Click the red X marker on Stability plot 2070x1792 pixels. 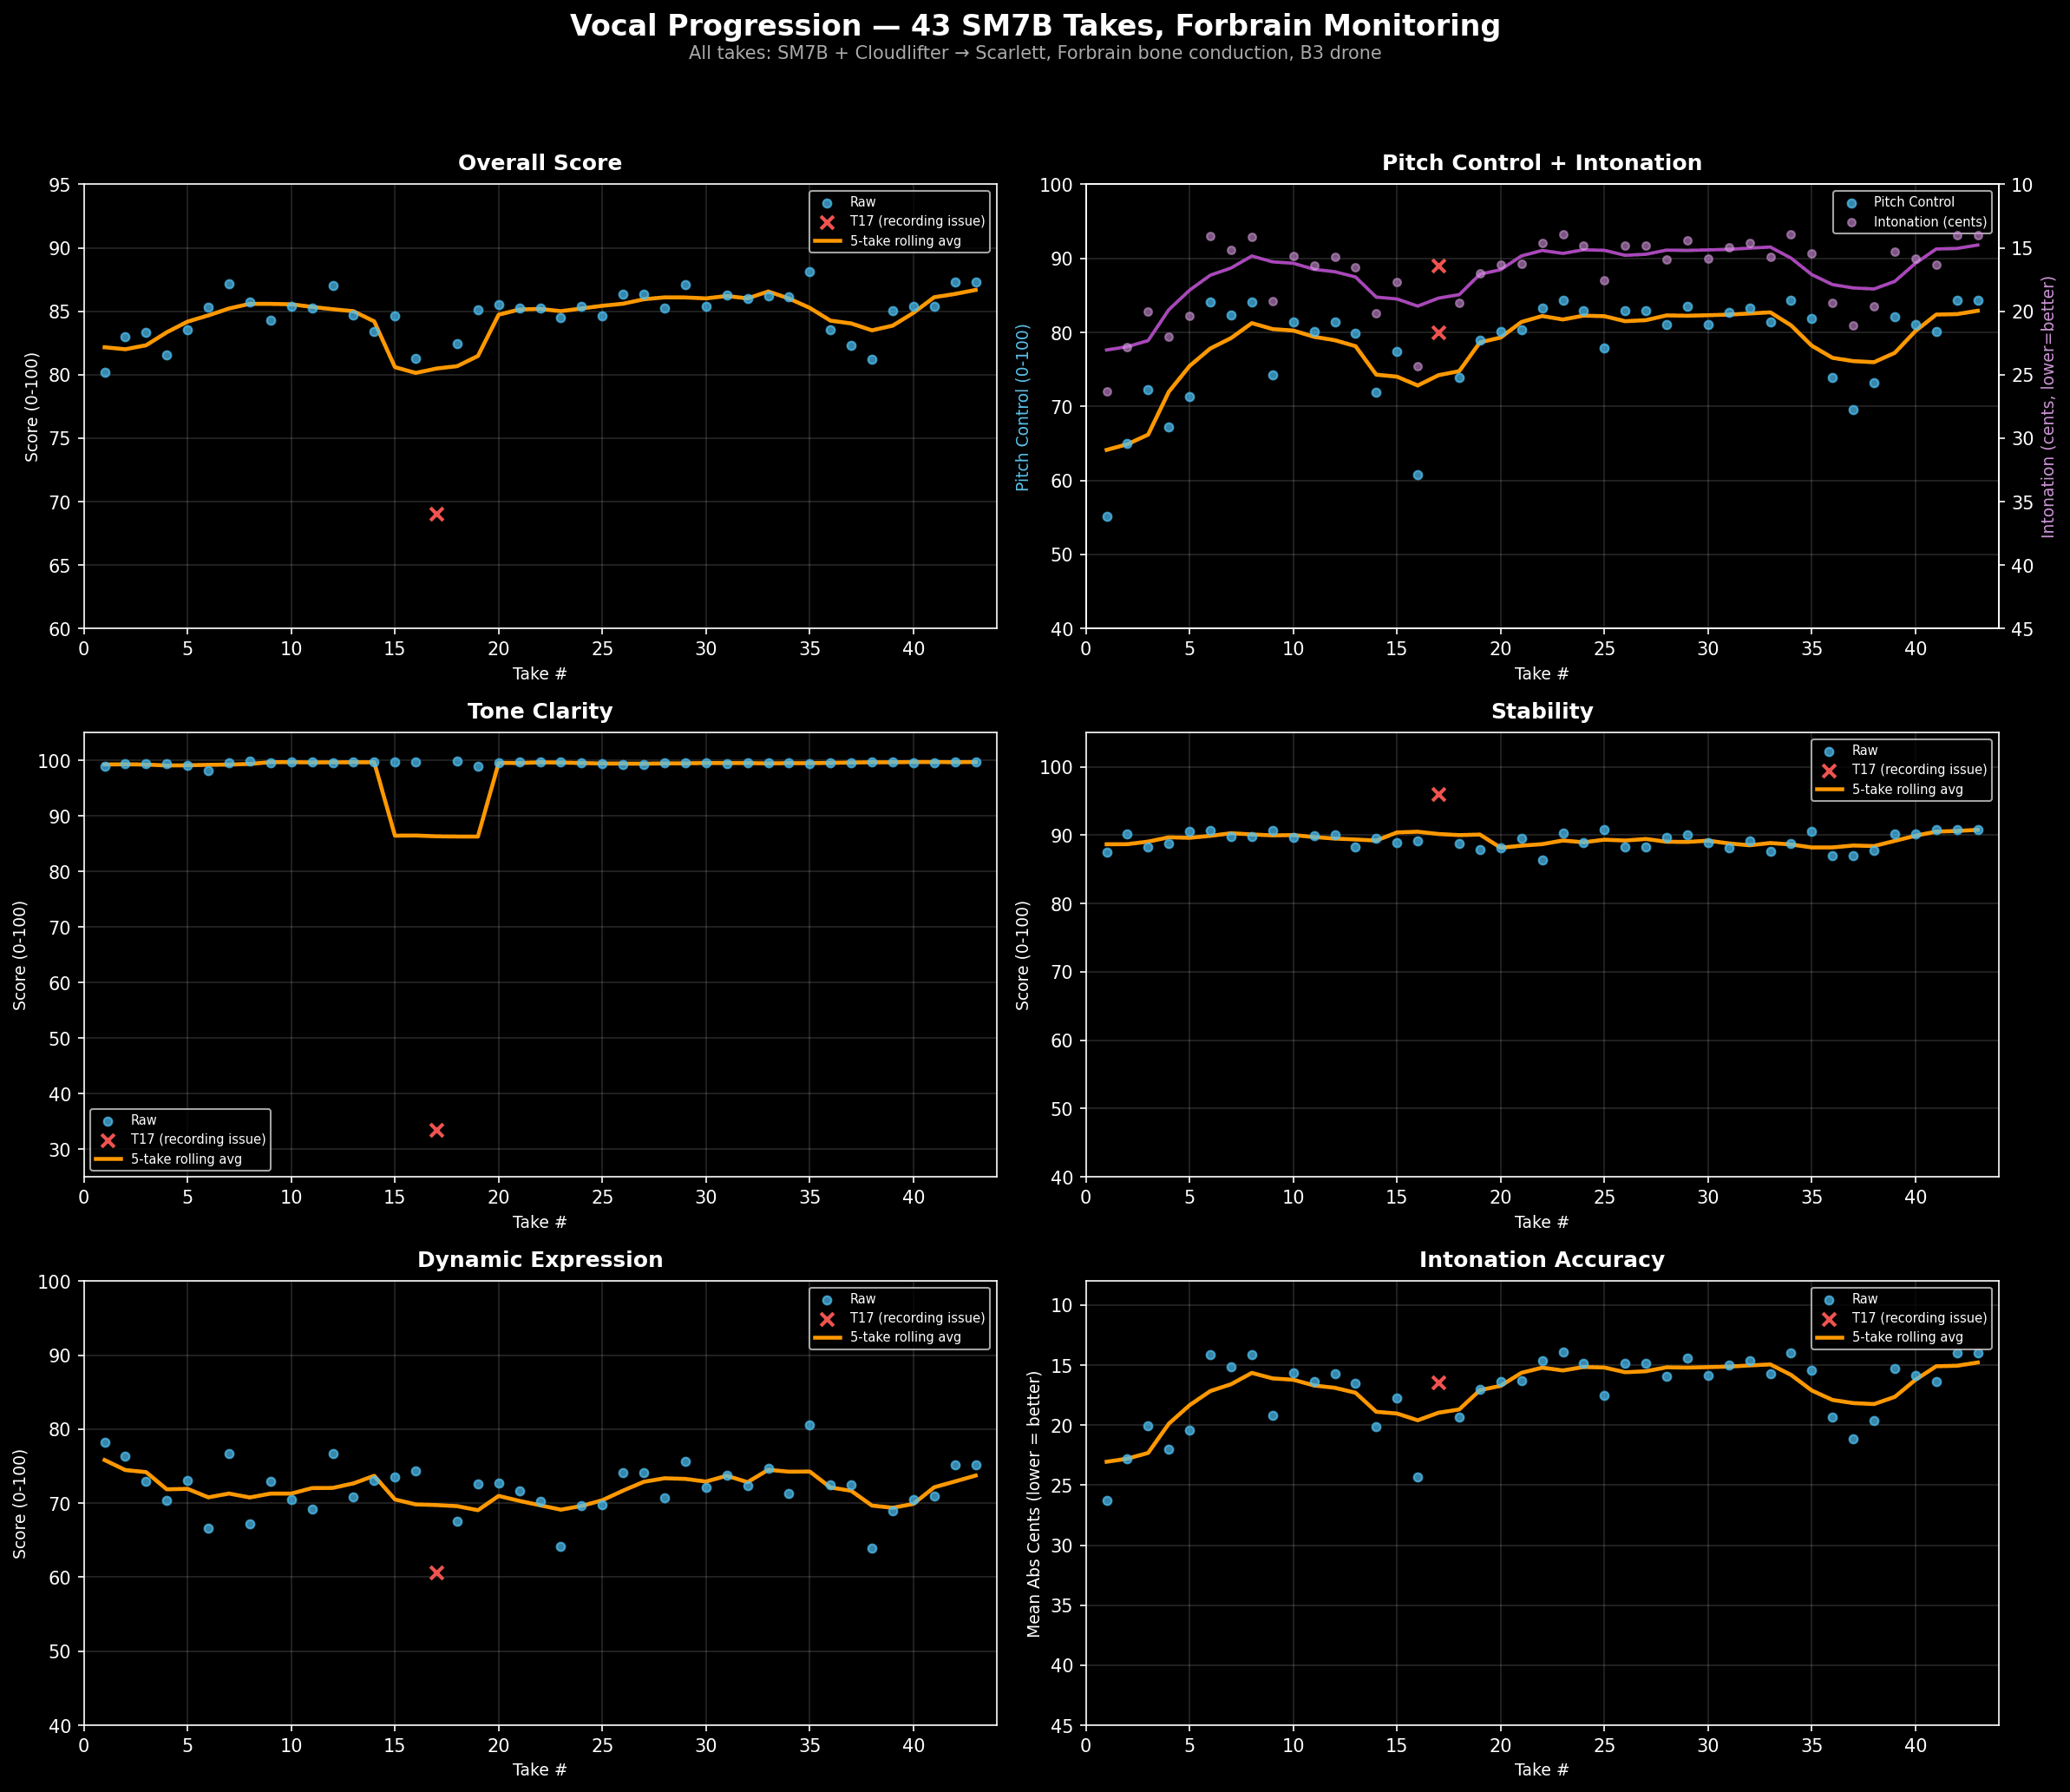[1439, 794]
